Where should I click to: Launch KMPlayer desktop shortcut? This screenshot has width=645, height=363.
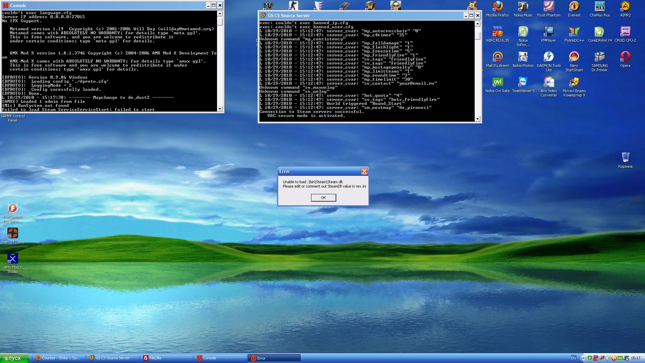coord(549,34)
